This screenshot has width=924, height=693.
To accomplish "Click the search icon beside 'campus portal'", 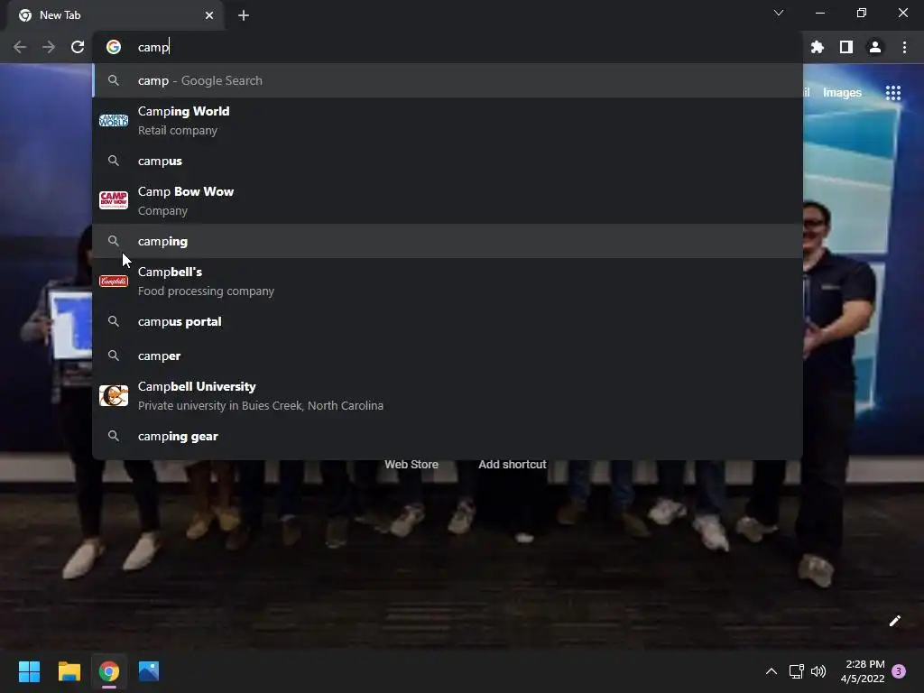I will pyautogui.click(x=114, y=322).
